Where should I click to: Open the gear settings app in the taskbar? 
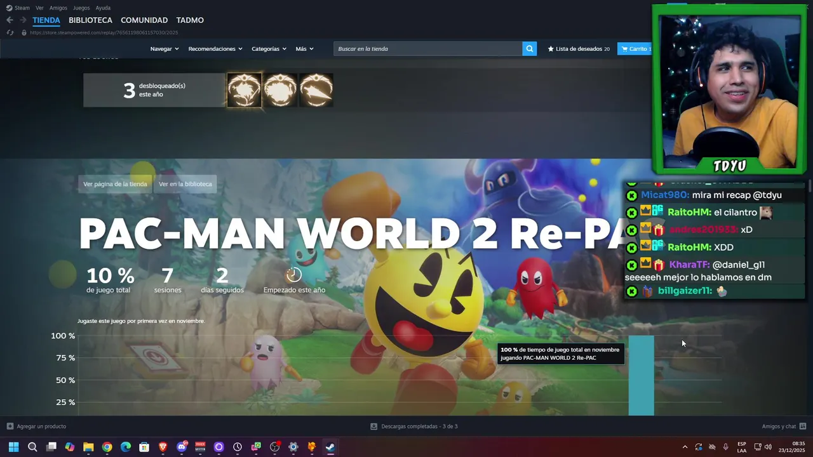[293, 447]
